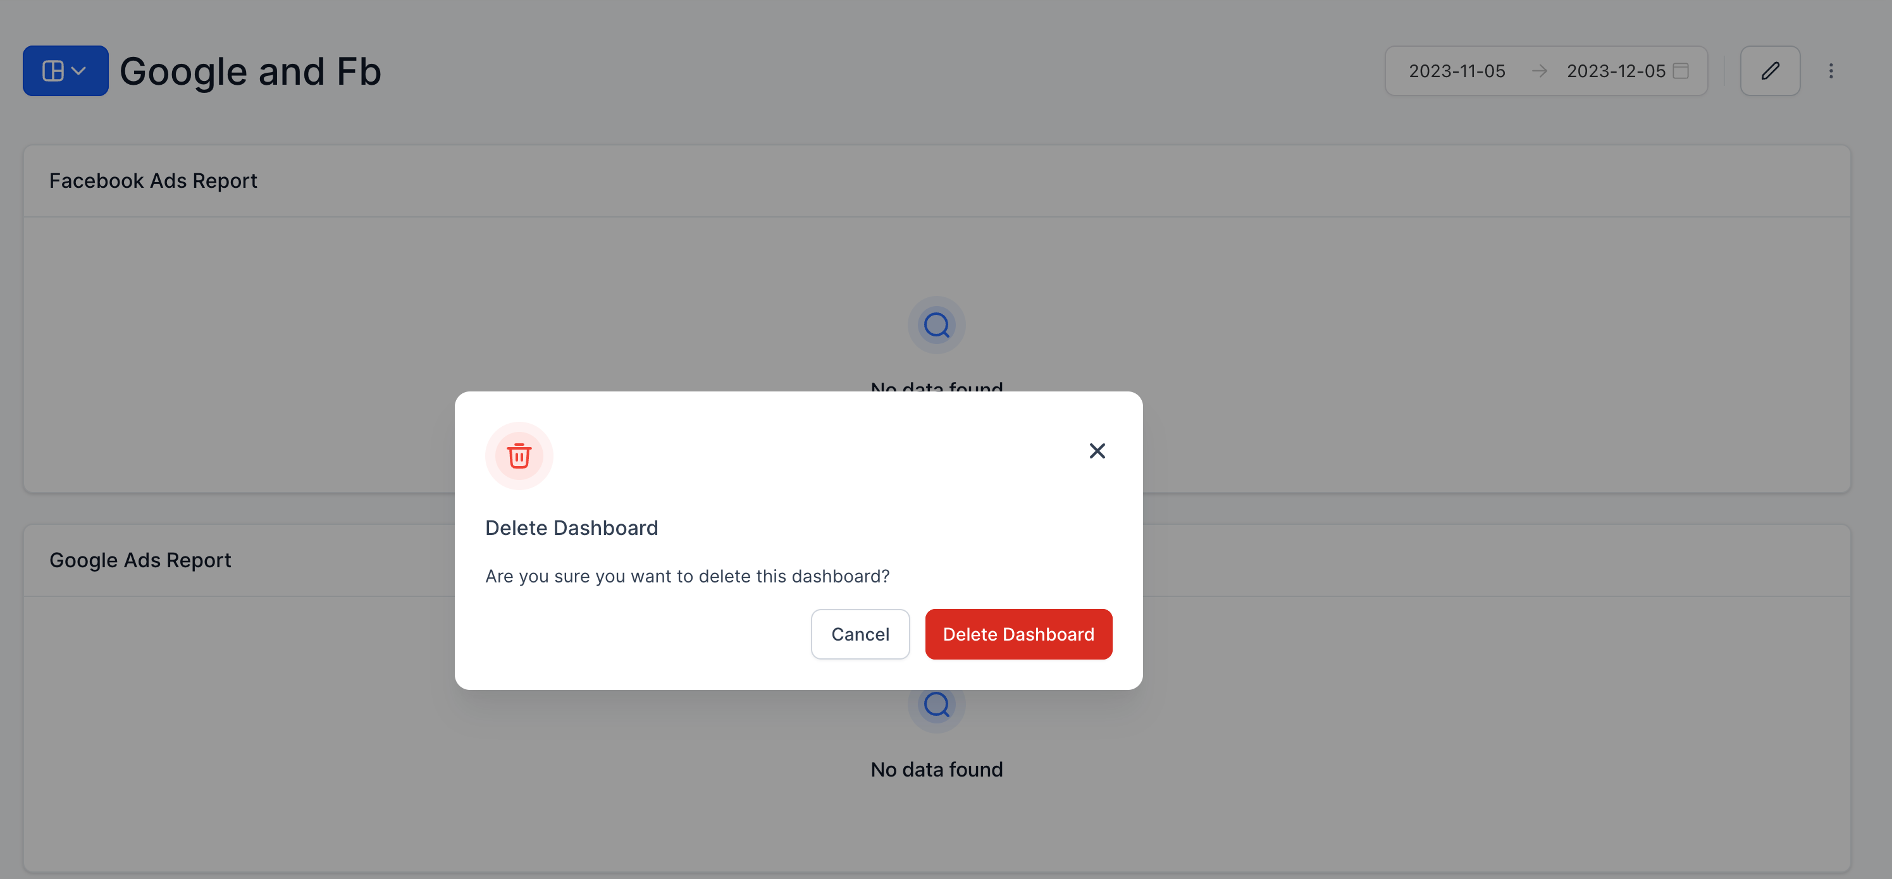This screenshot has width=1892, height=879.
Task: Click the No data found text in Google report
Action: [936, 769]
